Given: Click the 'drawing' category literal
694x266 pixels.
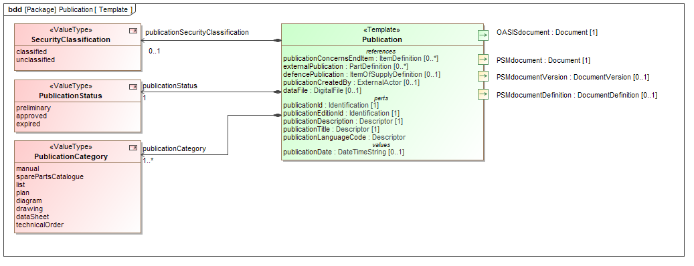Looking at the screenshot, I should tap(29, 209).
